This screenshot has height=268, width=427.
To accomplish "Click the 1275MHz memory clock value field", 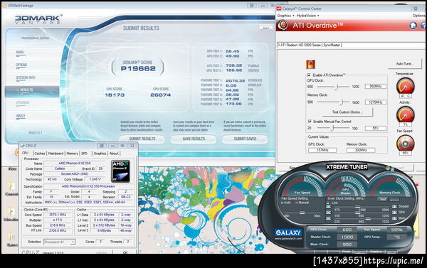I will pyautogui.click(x=376, y=102).
